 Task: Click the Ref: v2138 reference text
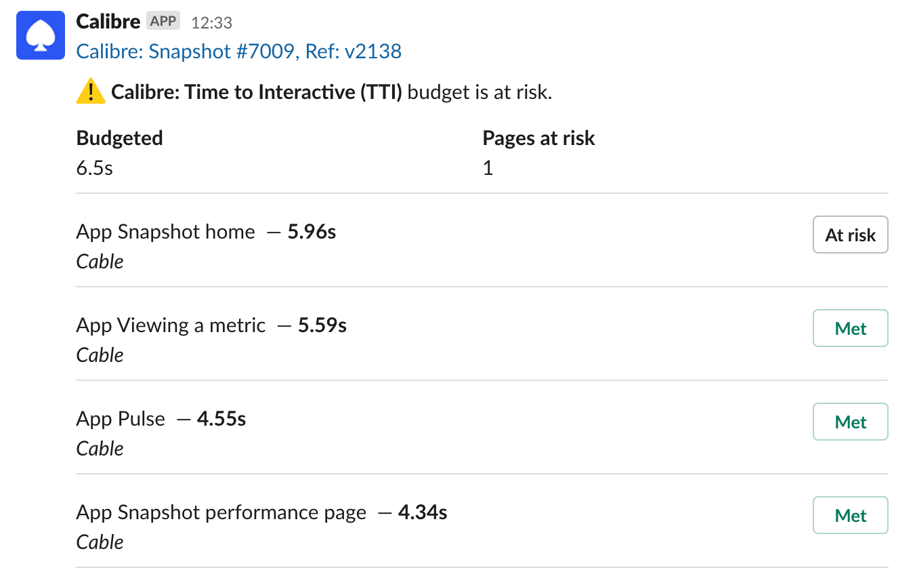coord(355,51)
